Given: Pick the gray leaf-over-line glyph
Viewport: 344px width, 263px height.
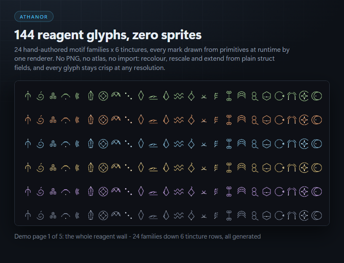Looking at the screenshot, I should pos(153,217).
